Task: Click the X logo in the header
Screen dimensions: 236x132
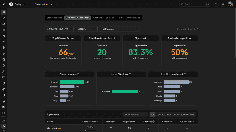Action: tap(4, 4)
